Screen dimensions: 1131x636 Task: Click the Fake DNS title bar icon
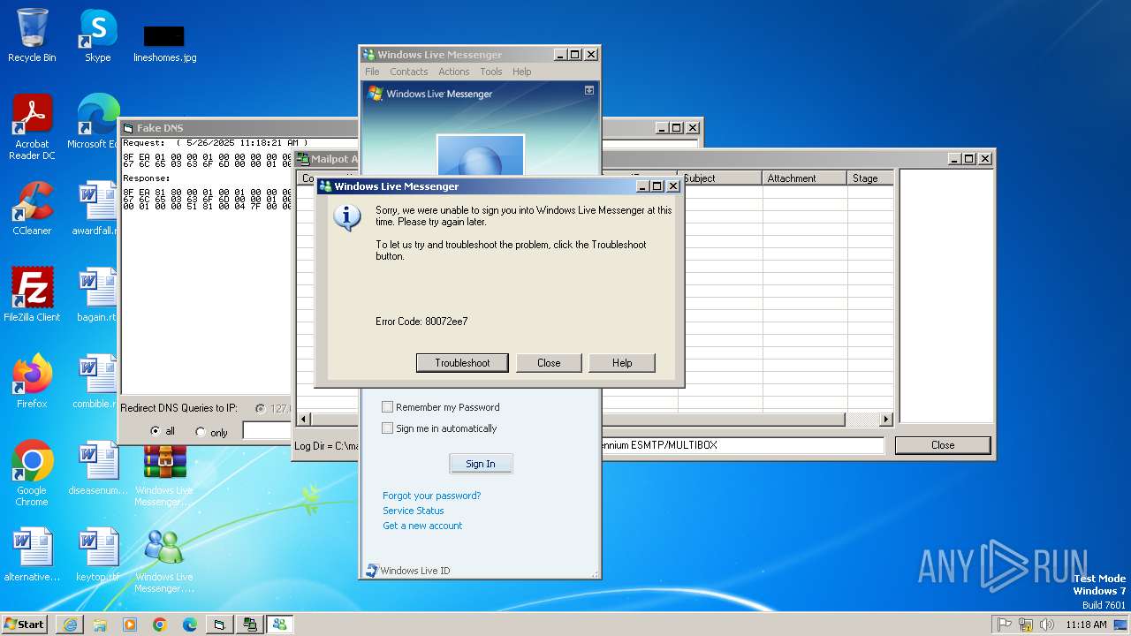click(128, 128)
